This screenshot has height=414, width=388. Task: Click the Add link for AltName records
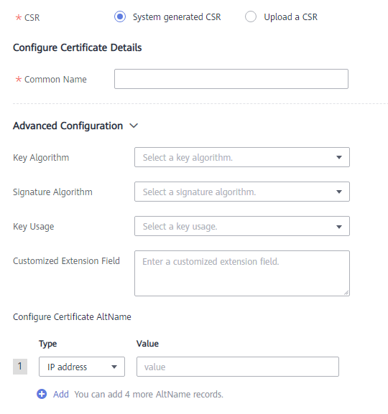(61, 394)
